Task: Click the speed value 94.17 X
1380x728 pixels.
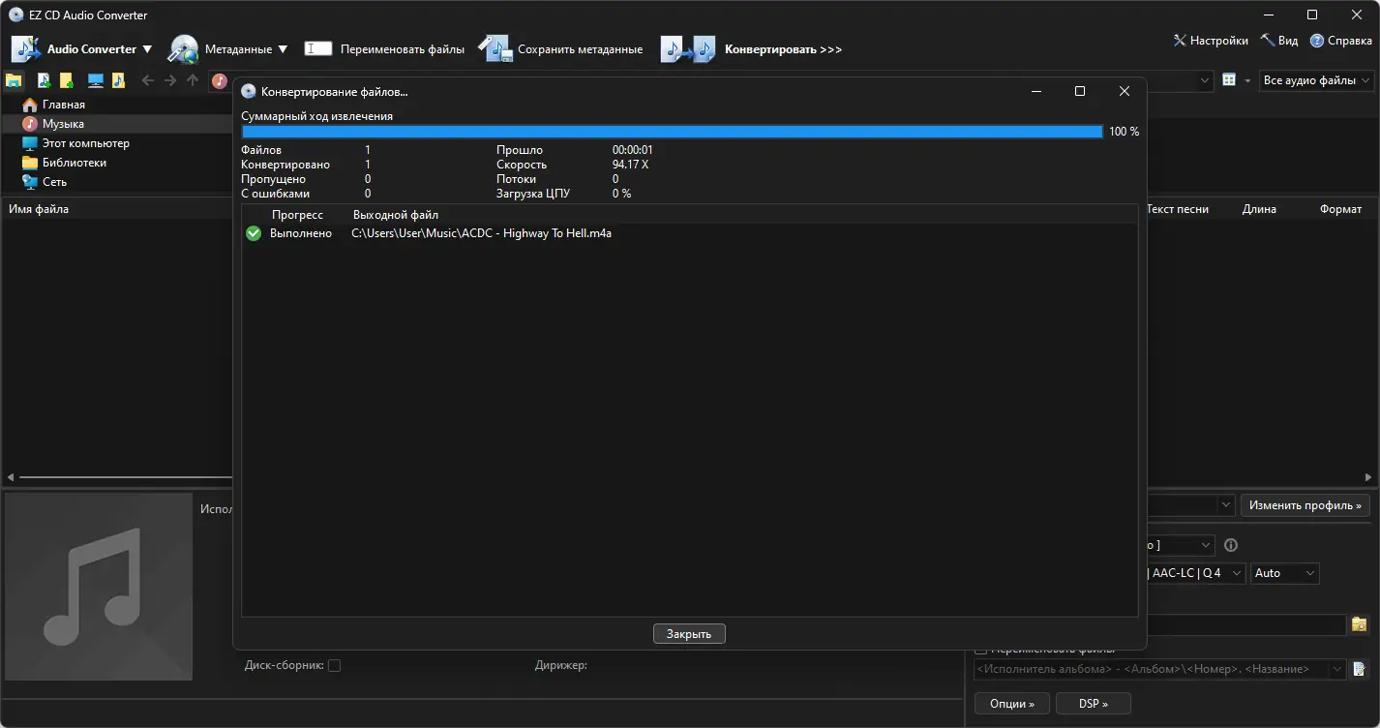Action: (x=630, y=165)
